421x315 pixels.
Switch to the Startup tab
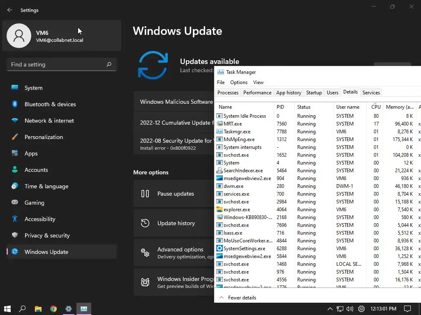tap(314, 92)
